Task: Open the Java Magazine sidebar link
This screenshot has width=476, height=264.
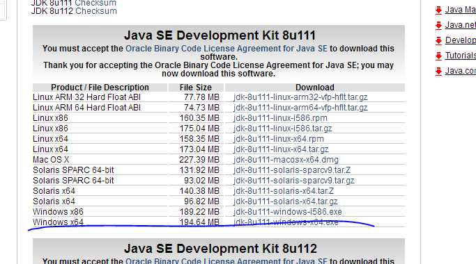Action: (x=461, y=10)
